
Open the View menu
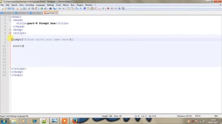point(22,5)
